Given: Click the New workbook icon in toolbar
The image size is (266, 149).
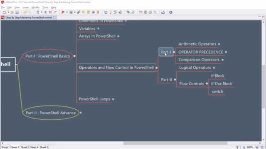Looking at the screenshot, I should [5, 12].
